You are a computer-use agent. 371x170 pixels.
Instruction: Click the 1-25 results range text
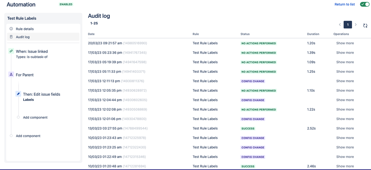point(94,23)
